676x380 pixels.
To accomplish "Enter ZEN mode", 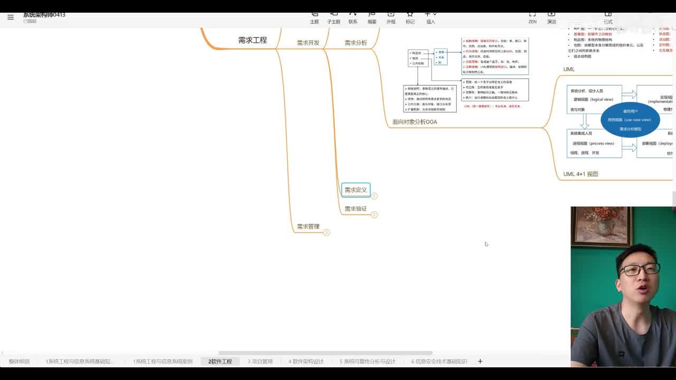I will (532, 17).
